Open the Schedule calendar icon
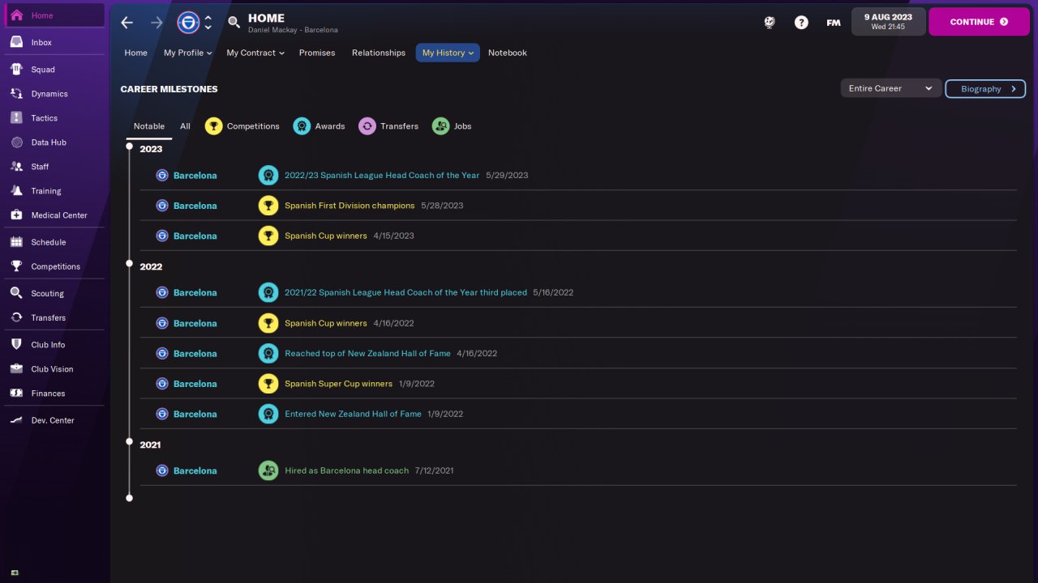This screenshot has width=1038, height=583. click(x=16, y=242)
